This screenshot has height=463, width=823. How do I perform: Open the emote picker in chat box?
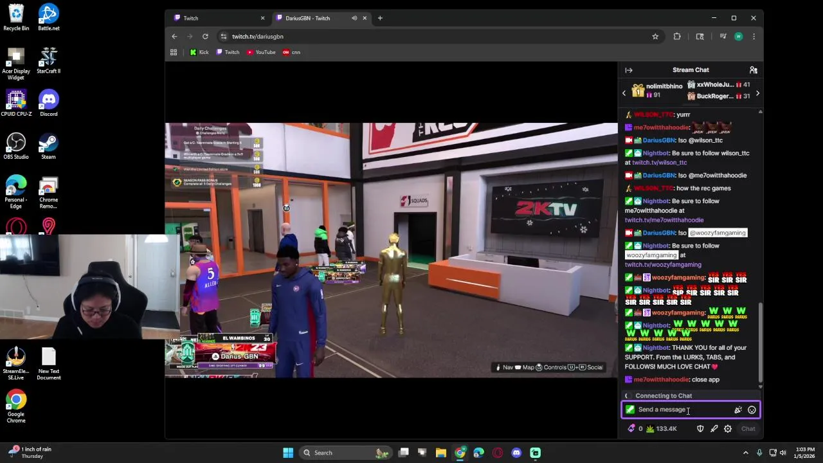[752, 410]
